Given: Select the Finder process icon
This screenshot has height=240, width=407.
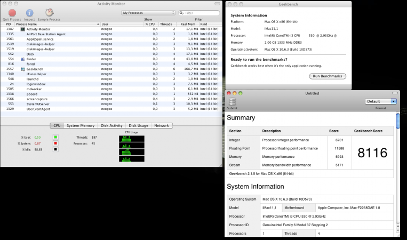Looking at the screenshot, I should pyautogui.click(x=22, y=59).
